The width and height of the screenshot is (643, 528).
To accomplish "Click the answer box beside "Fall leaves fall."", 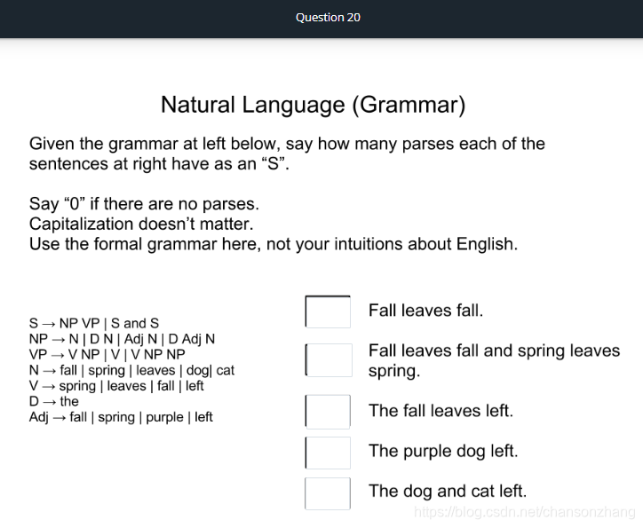I will click(328, 311).
